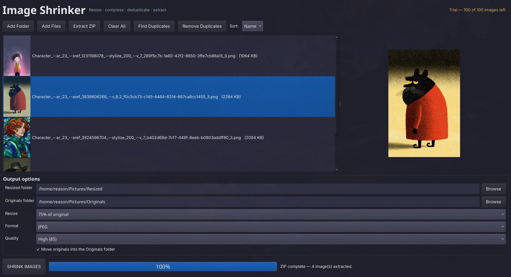The height and width of the screenshot is (277, 511).
Task: Click the image list scroll-down arrow
Action: (x=337, y=170)
